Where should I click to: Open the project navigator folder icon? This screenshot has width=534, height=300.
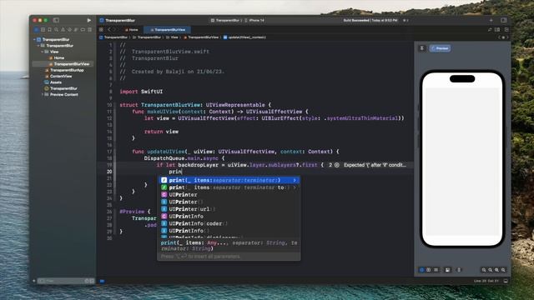click(37, 30)
